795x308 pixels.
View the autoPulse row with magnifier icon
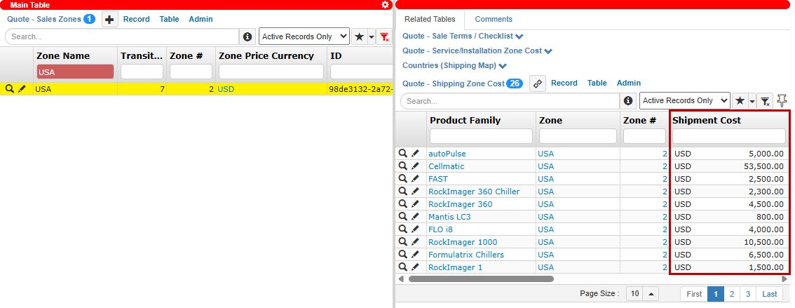403,154
